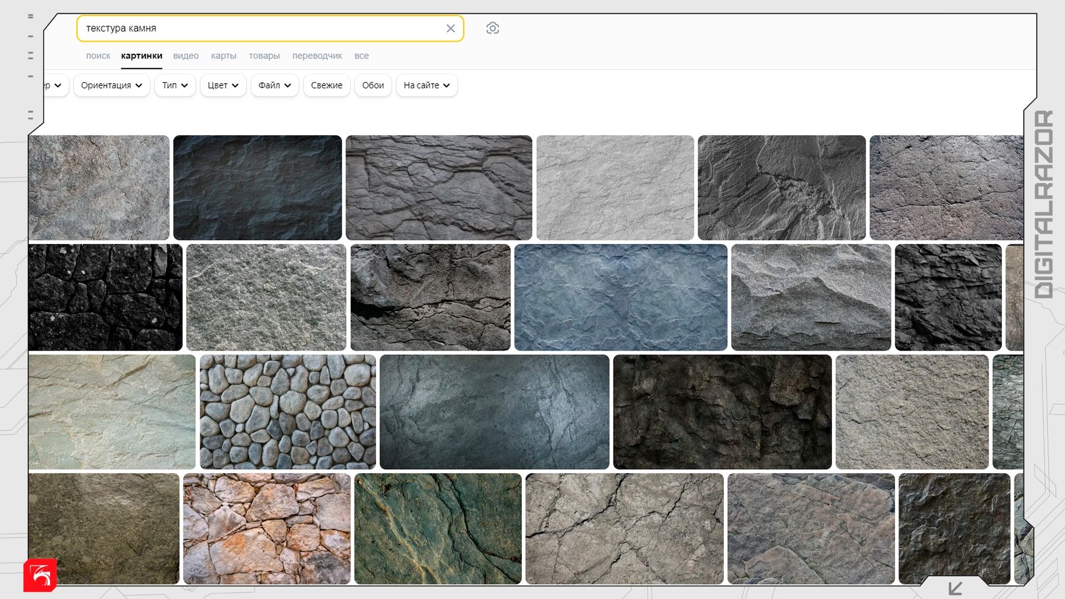Viewport: 1065px width, 599px height.
Task: Expand the Цвет color filter
Action: pos(223,85)
